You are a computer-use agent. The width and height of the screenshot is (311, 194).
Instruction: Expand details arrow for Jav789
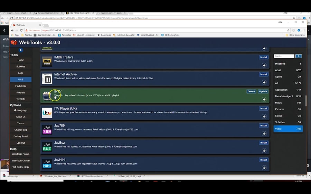click(x=264, y=133)
